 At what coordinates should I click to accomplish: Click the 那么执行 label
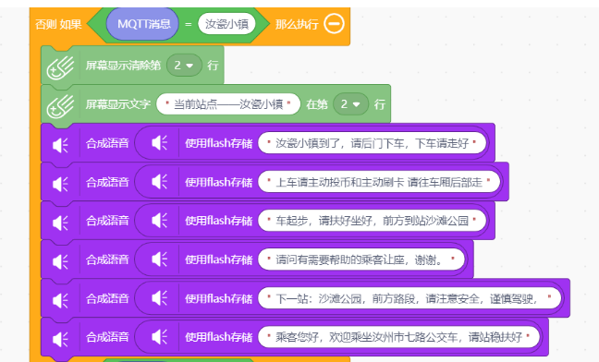click(297, 24)
